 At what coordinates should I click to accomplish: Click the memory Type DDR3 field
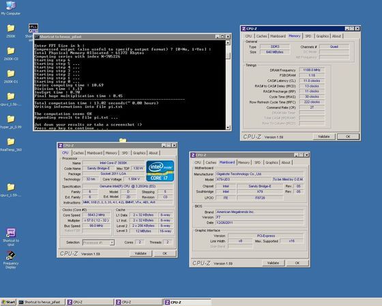[275, 46]
